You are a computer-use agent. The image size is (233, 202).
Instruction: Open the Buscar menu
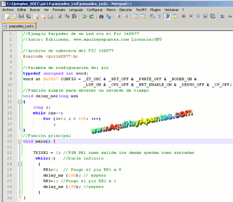coord(35,10)
